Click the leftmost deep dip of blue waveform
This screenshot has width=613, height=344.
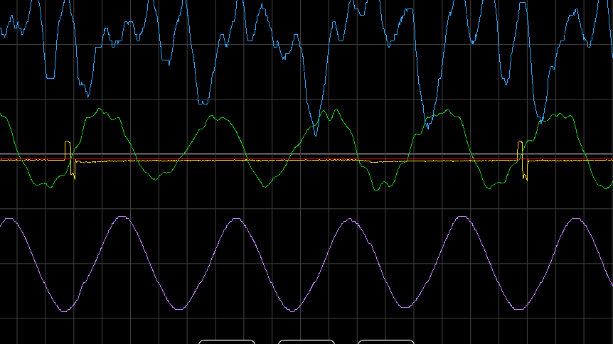click(50, 77)
